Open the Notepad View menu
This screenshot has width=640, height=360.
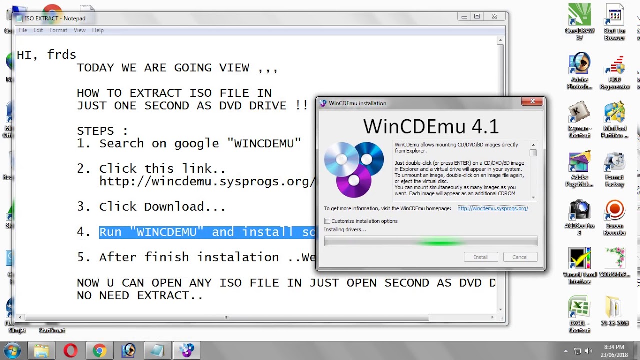(80, 30)
